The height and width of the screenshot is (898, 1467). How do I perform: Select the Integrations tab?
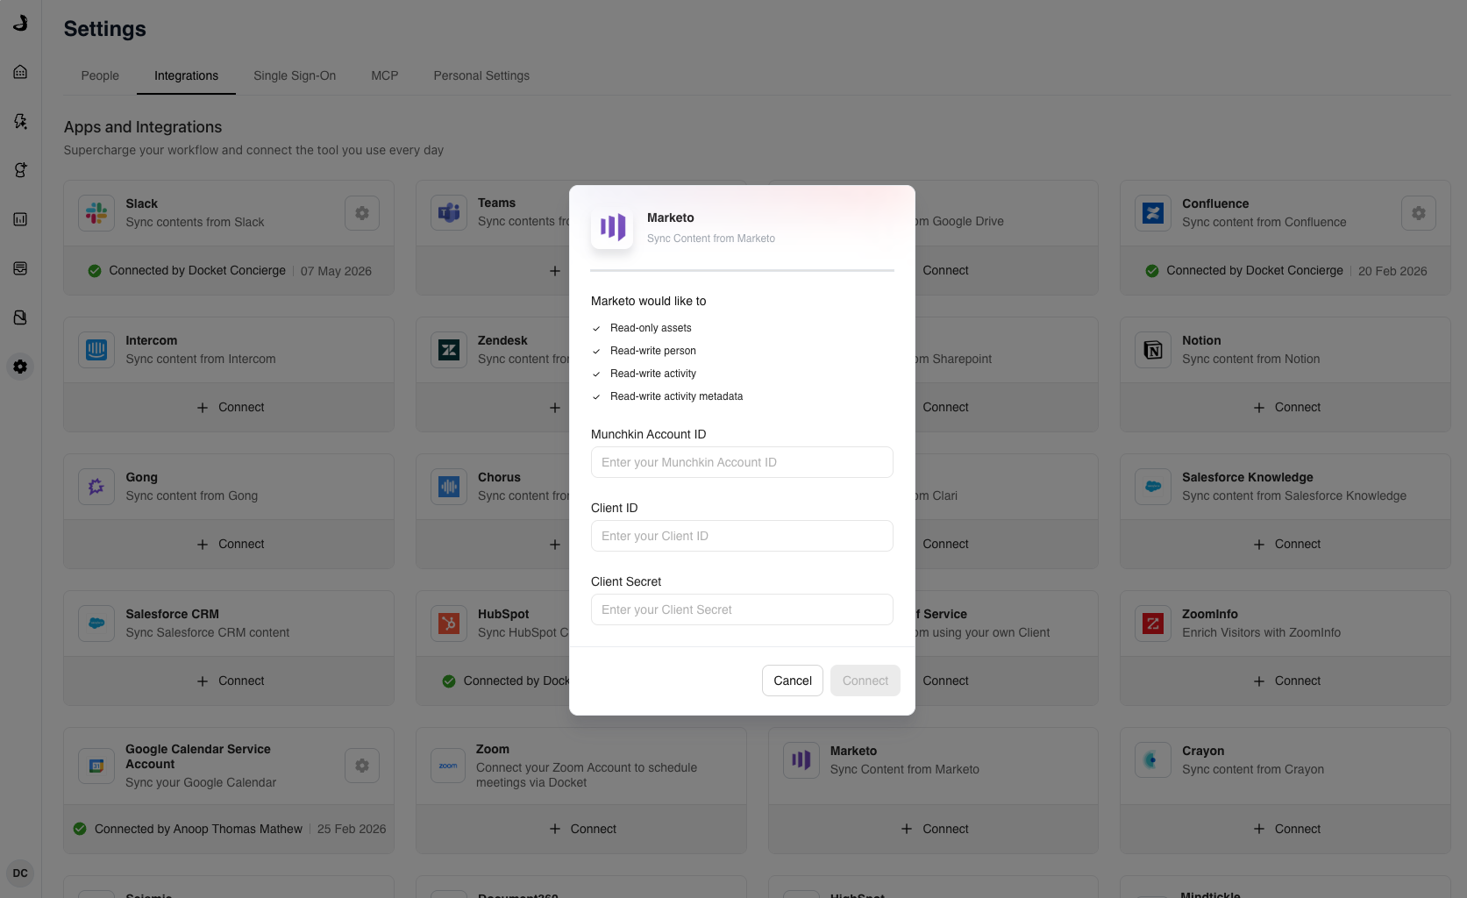[x=186, y=75]
